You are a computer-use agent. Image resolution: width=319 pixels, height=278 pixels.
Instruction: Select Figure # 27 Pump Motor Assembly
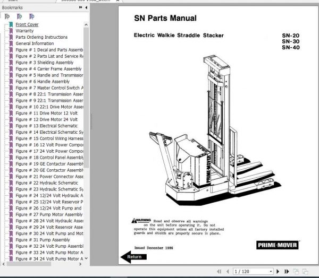(x=49, y=214)
